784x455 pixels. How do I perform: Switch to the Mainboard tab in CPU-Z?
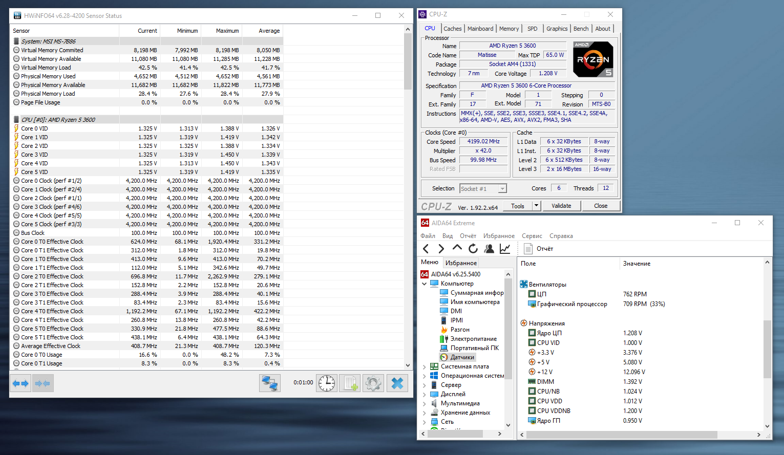tap(480, 29)
